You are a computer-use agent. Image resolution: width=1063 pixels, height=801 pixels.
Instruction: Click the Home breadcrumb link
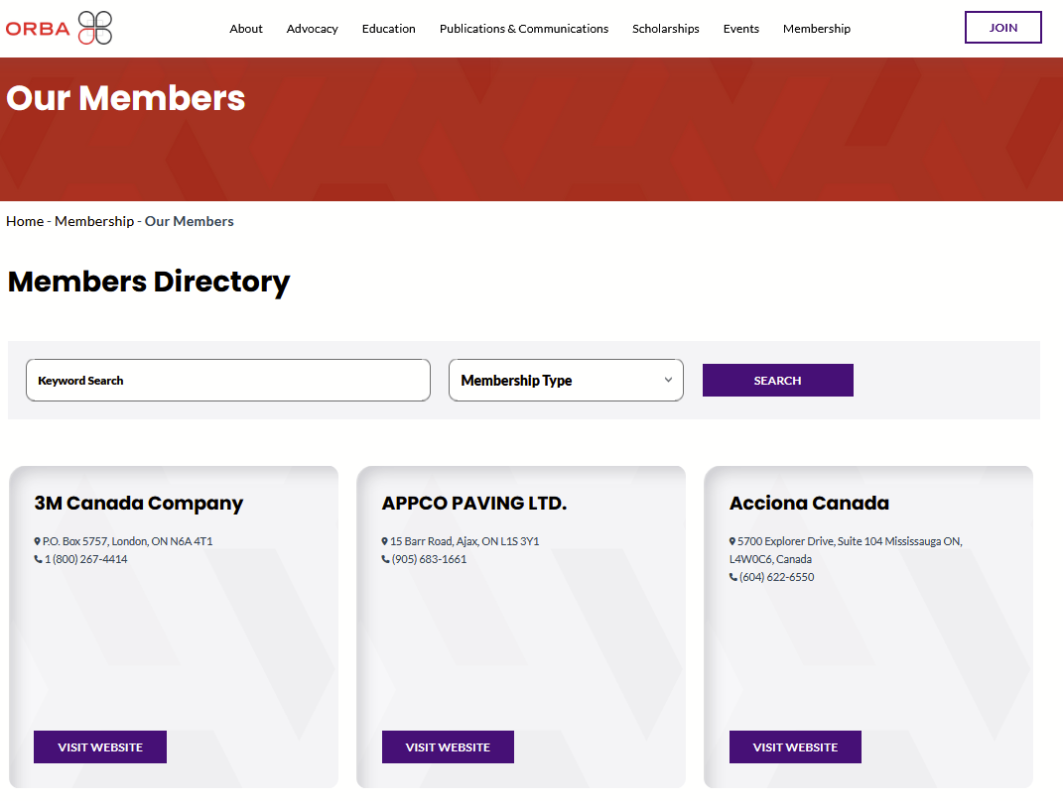[x=25, y=221]
